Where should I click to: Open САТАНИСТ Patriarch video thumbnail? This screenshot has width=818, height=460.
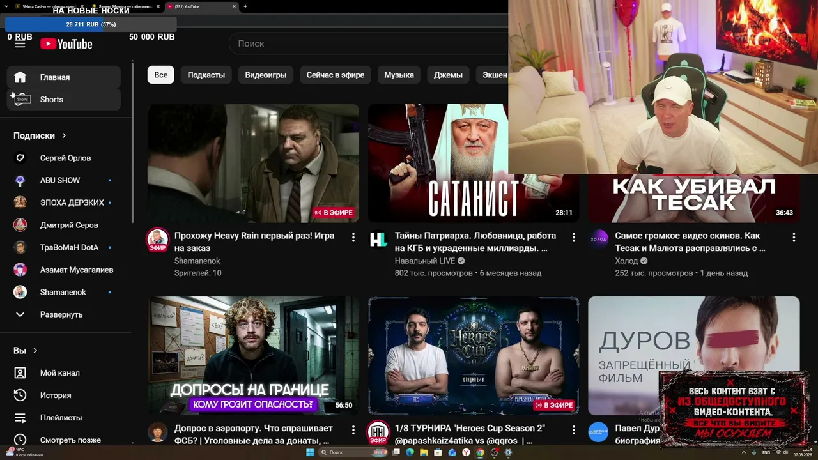[474, 164]
